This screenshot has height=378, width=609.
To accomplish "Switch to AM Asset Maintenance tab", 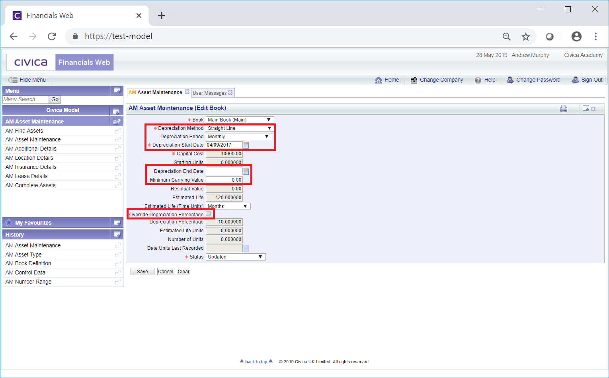I will click(155, 92).
